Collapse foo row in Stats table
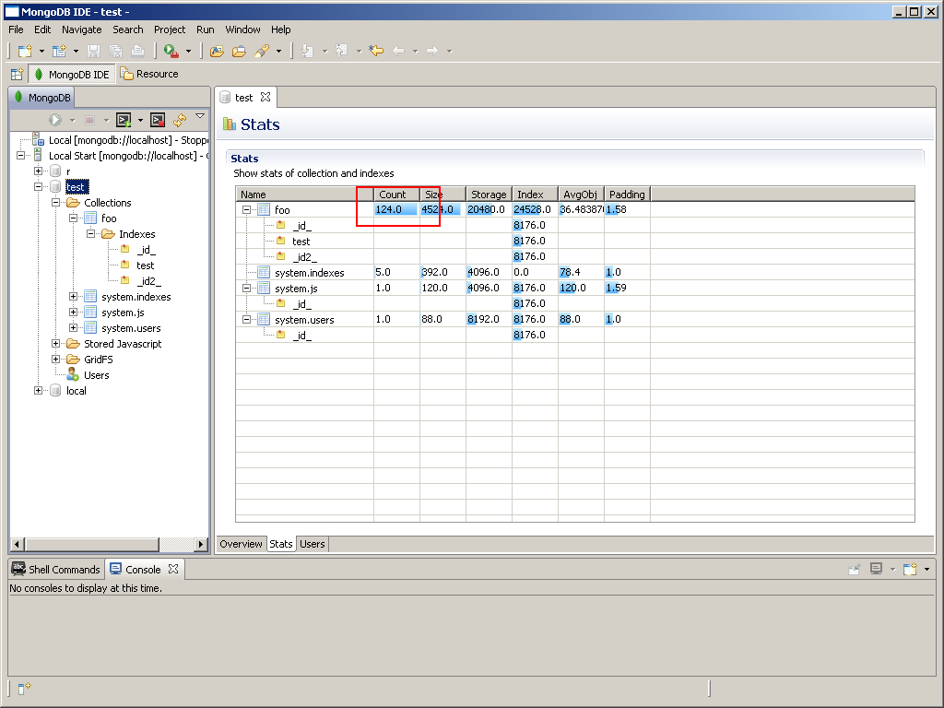The image size is (944, 708). [x=246, y=209]
